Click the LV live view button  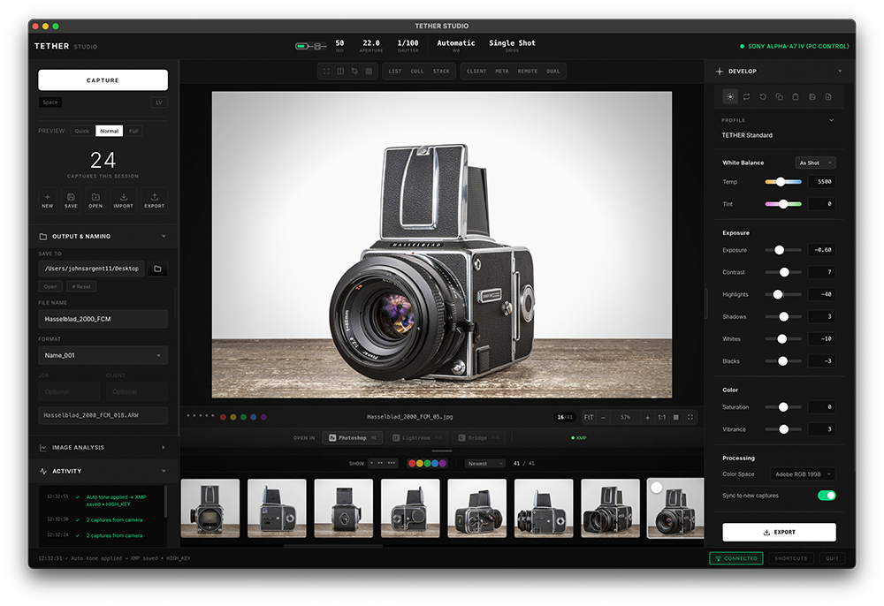[x=159, y=102]
